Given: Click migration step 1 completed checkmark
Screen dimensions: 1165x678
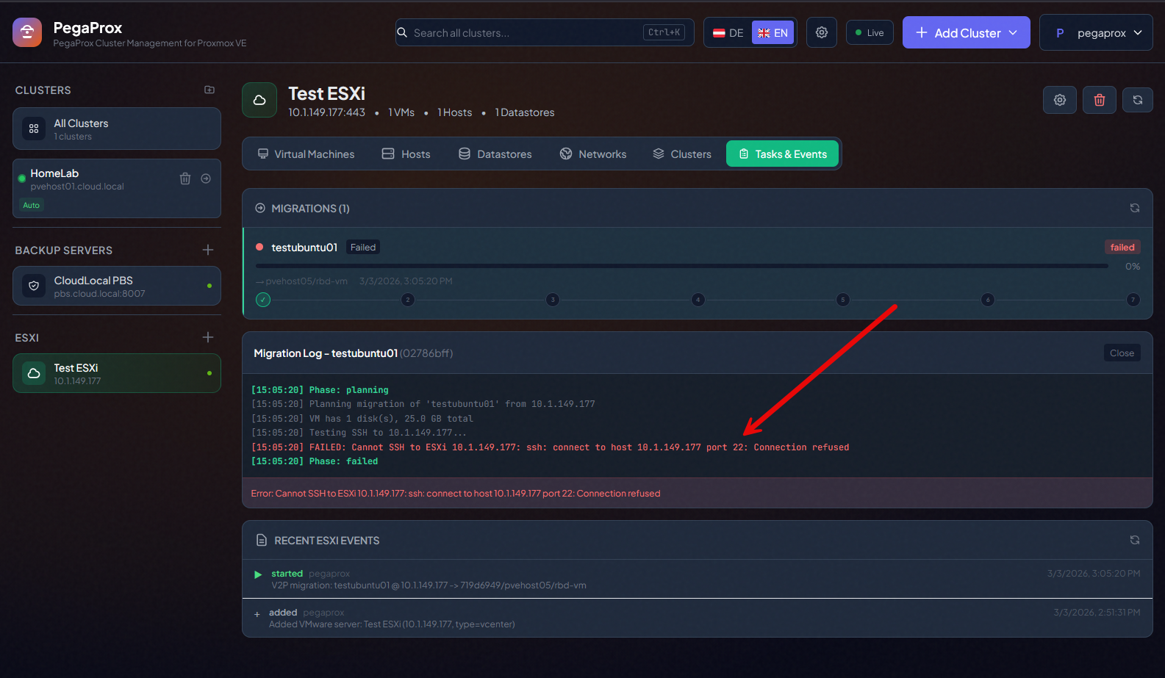Looking at the screenshot, I should pos(263,300).
